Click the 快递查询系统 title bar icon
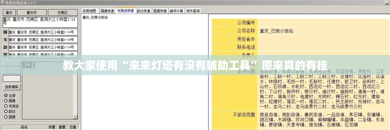The width and height of the screenshot is (390, 130). coord(3,2)
